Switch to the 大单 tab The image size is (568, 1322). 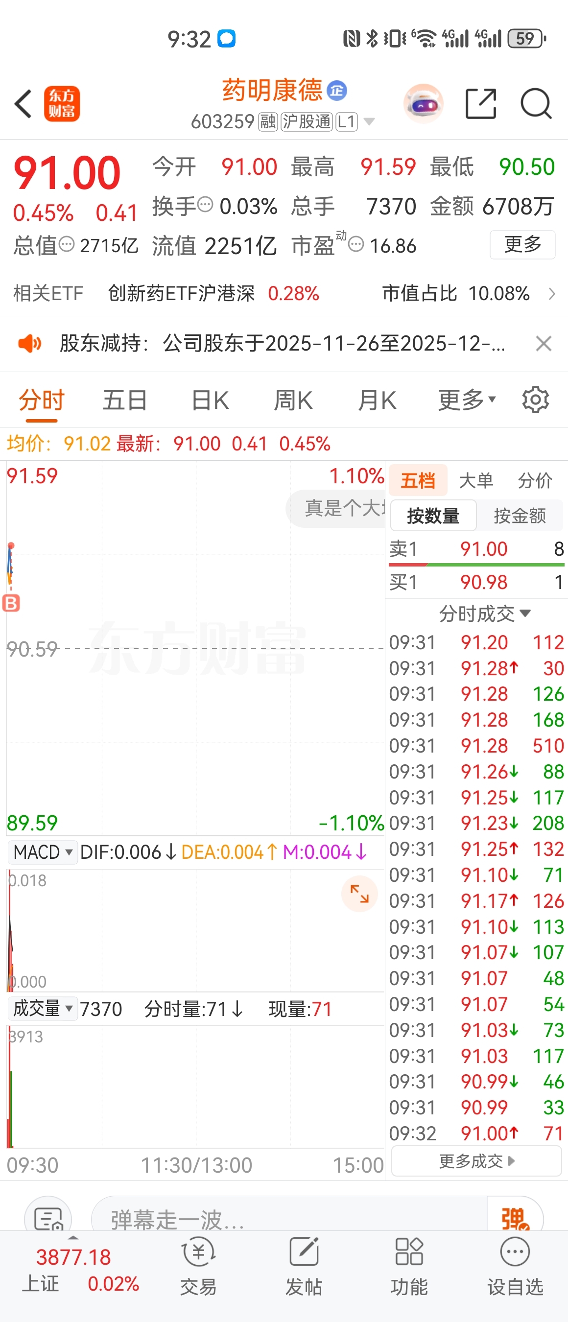(x=476, y=481)
